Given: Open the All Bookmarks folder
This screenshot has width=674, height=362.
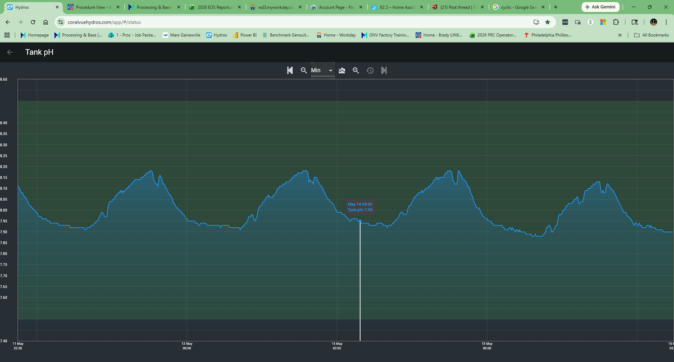Looking at the screenshot, I should point(650,35).
